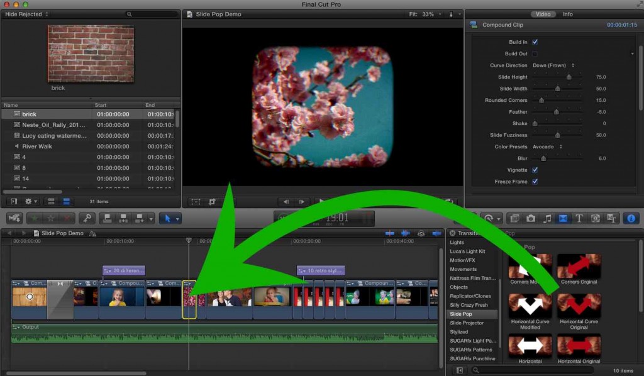This screenshot has height=376, width=644.
Task: Open the Generators Browser
Action: [x=596, y=218]
